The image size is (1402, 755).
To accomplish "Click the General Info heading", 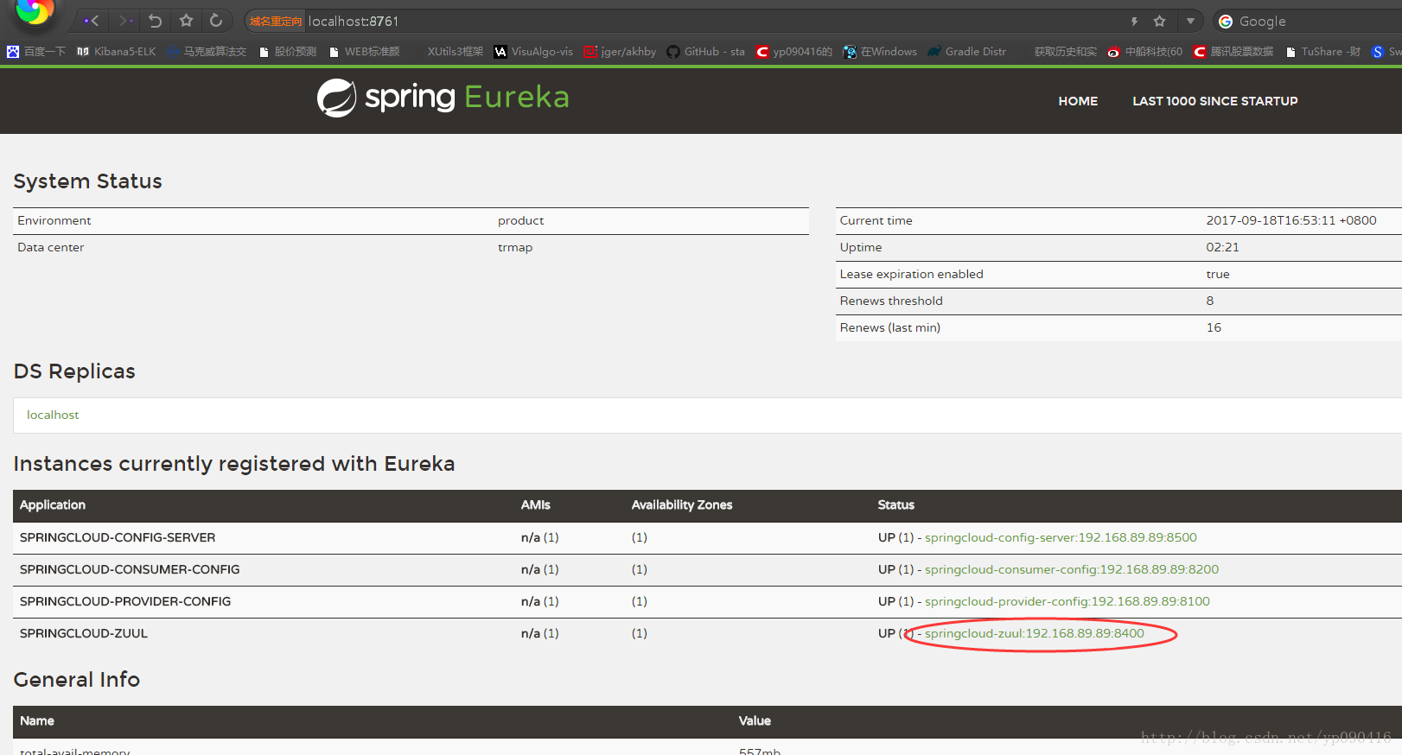I will [77, 680].
